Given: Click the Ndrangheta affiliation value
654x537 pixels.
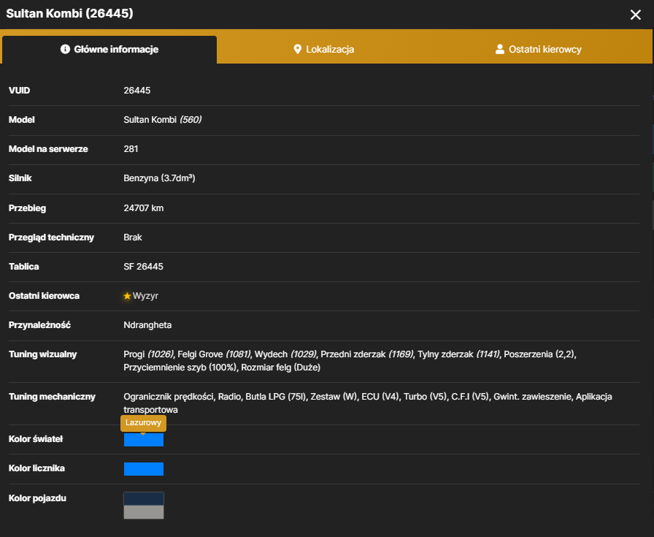Looking at the screenshot, I should click(147, 325).
